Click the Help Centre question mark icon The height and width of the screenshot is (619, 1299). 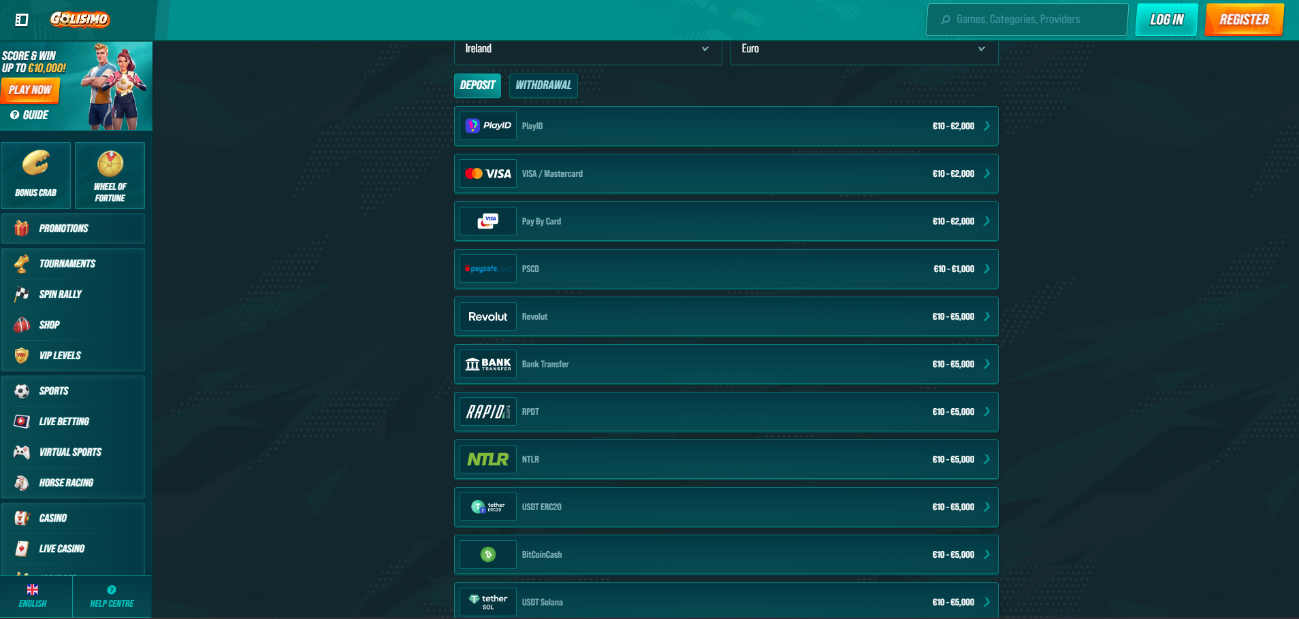pos(112,590)
